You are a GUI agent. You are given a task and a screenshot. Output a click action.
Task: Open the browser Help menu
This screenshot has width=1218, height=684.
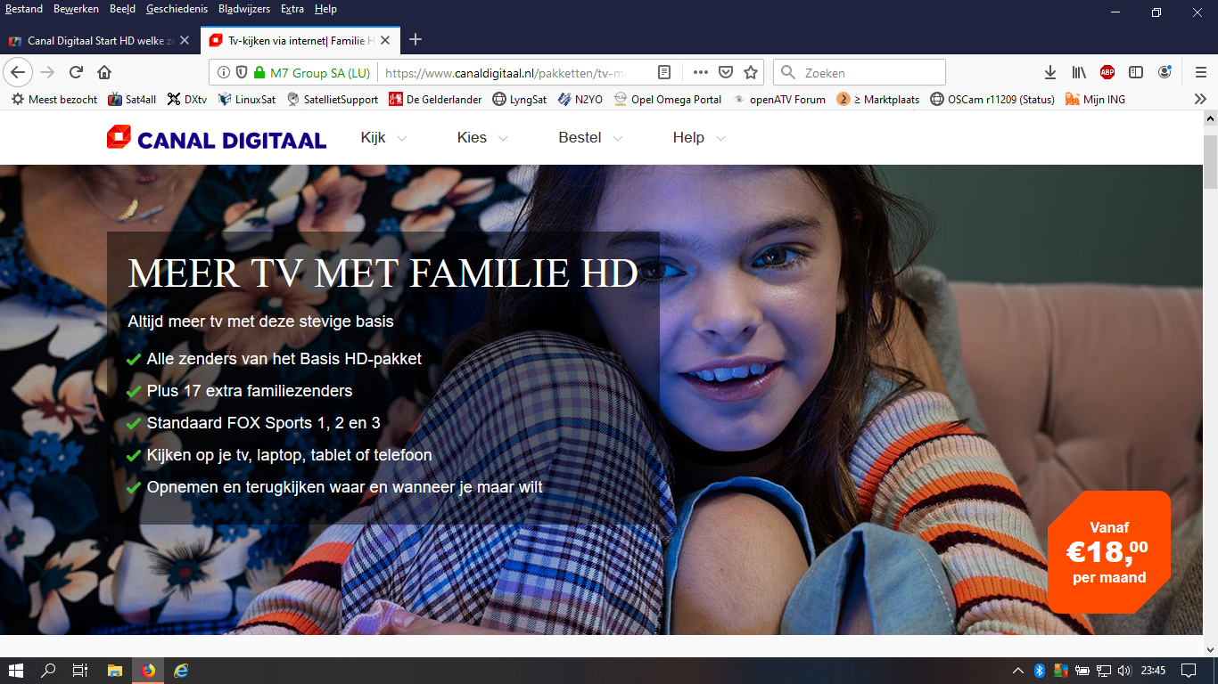point(325,9)
